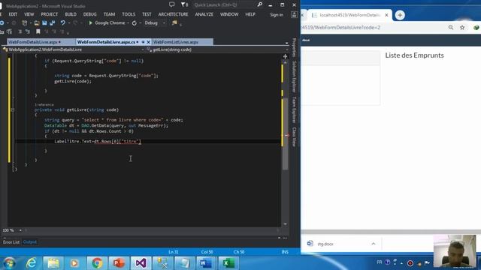This screenshot has width=481, height=270.
Task: Open the TOOLS menu
Action: [129, 14]
